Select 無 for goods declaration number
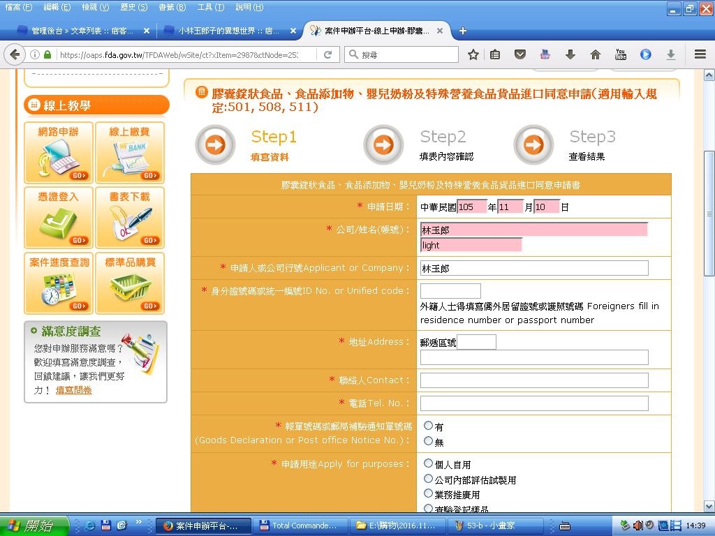The width and height of the screenshot is (715, 536). tap(428, 441)
